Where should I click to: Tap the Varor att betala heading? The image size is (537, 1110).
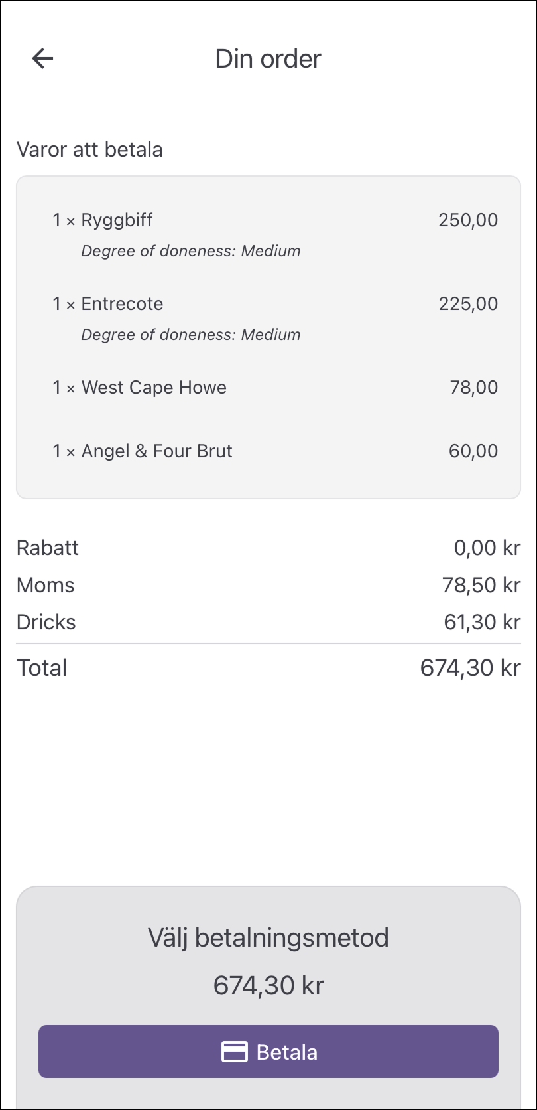[x=89, y=149]
